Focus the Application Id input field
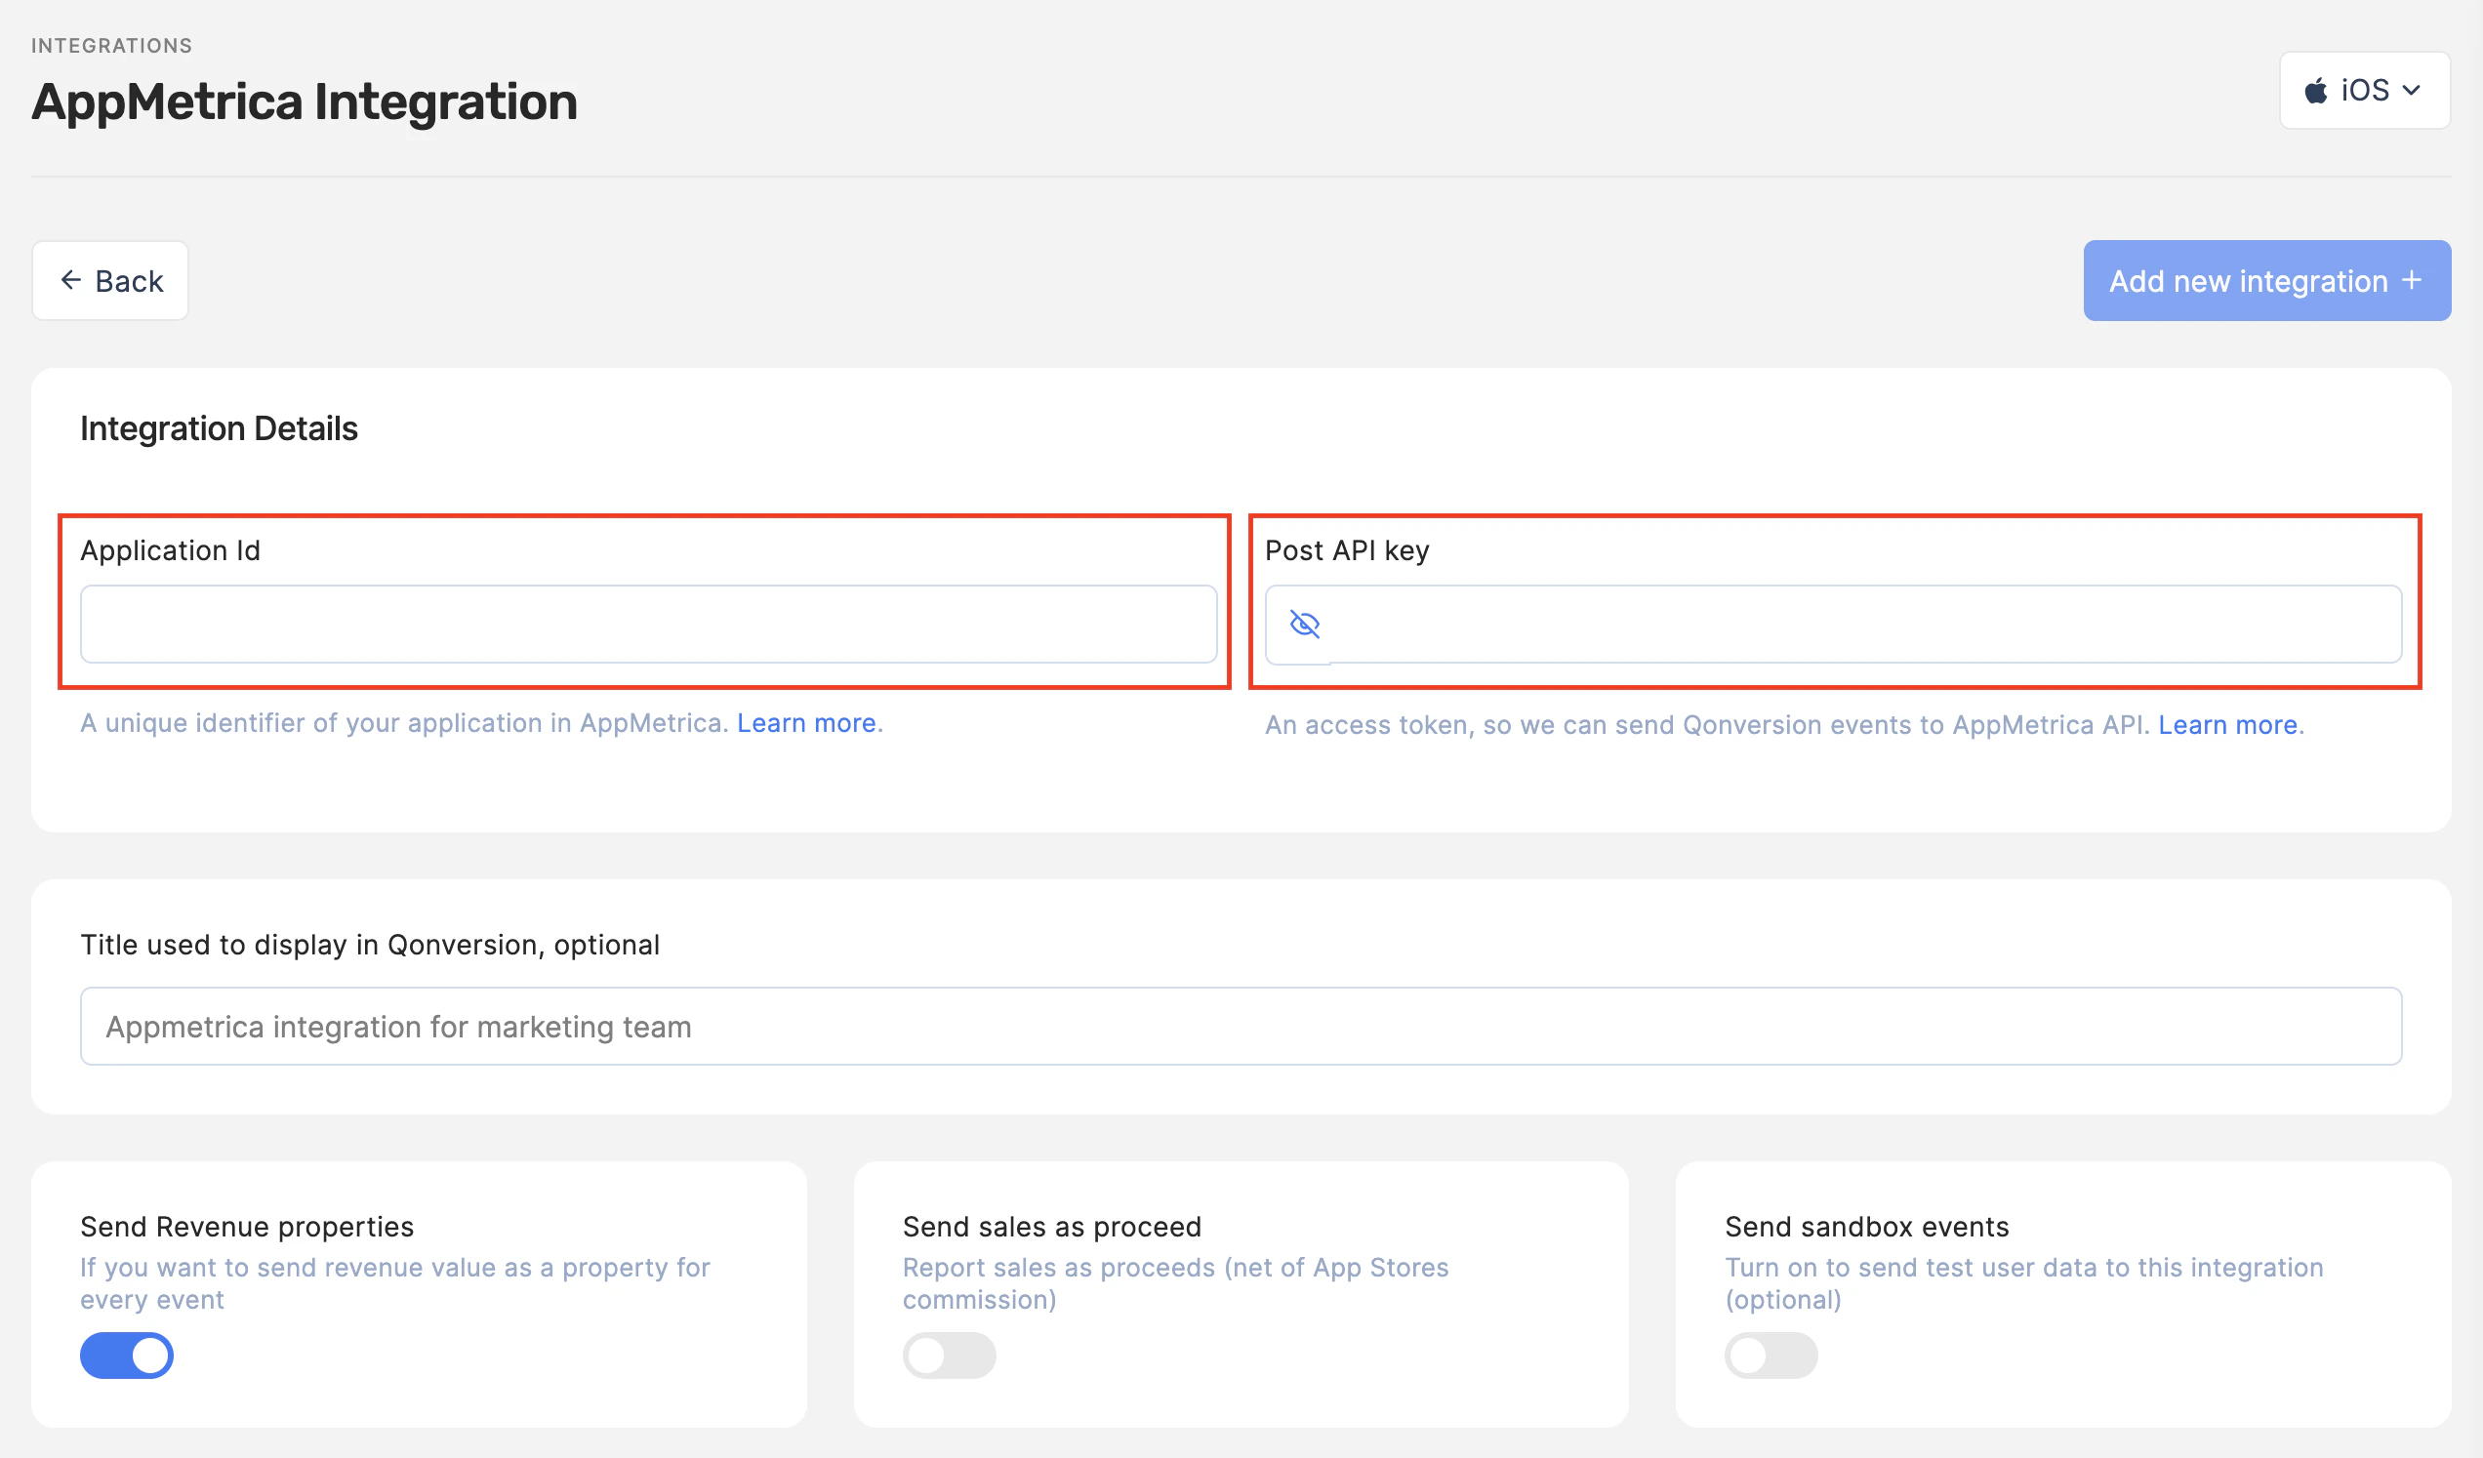 point(648,625)
